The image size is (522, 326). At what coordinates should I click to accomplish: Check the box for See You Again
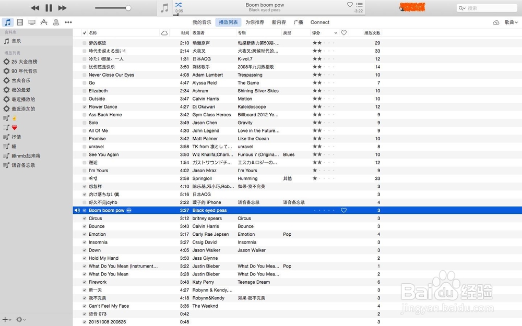[85, 155]
